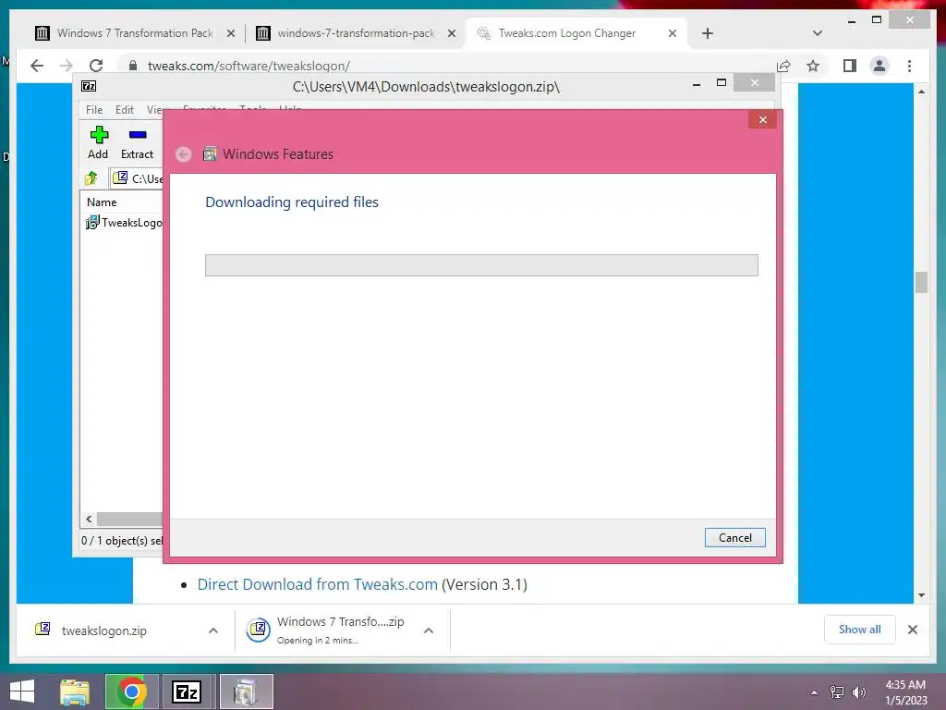
Task: Close the Windows 7 Transformation Pack tab
Action: (x=230, y=34)
